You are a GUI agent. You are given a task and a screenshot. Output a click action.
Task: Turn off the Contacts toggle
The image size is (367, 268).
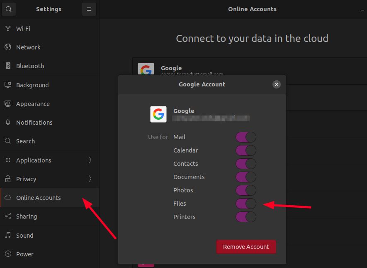(246, 164)
